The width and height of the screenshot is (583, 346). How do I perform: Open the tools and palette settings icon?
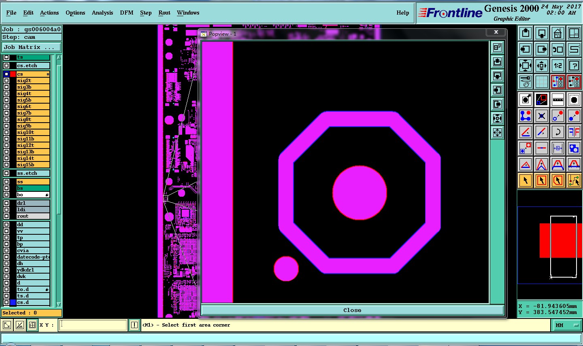(526, 82)
